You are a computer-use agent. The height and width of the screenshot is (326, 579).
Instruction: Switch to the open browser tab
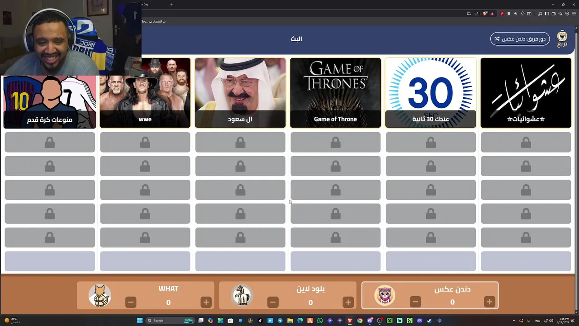pyautogui.click(x=154, y=5)
